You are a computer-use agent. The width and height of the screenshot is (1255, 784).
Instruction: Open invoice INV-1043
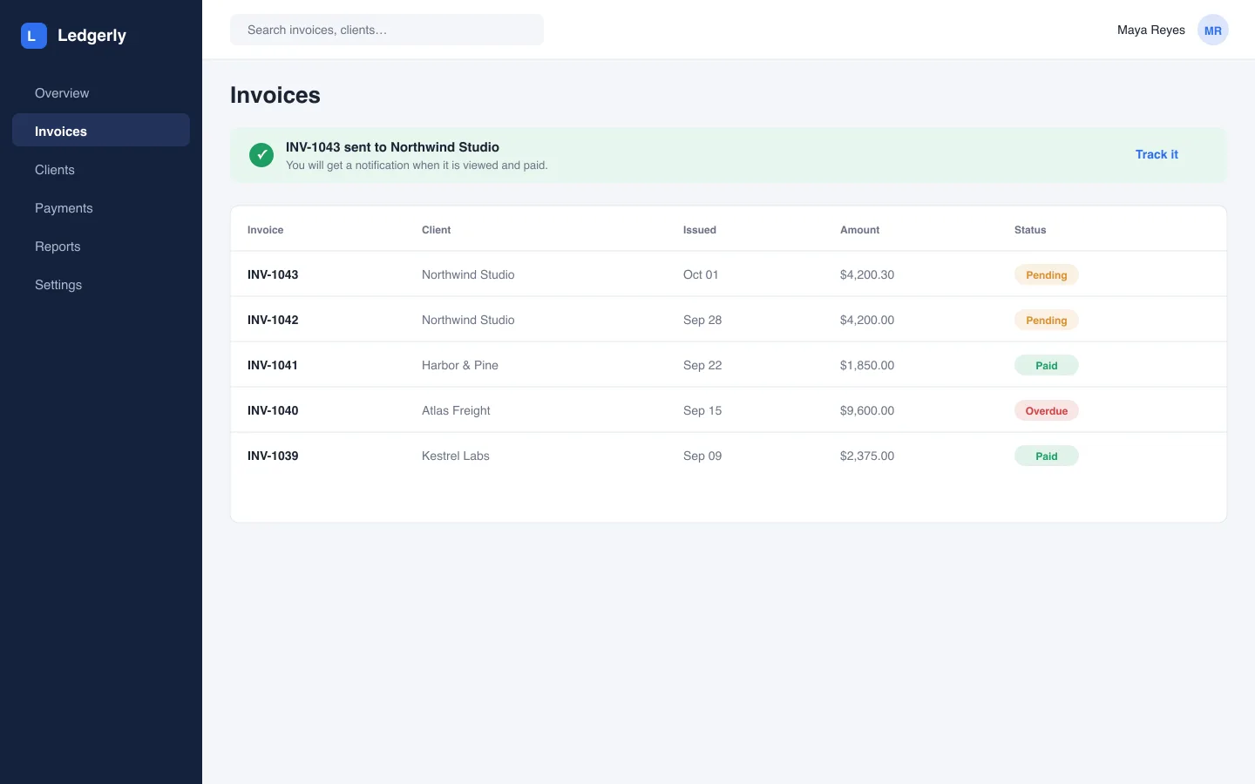click(273, 274)
